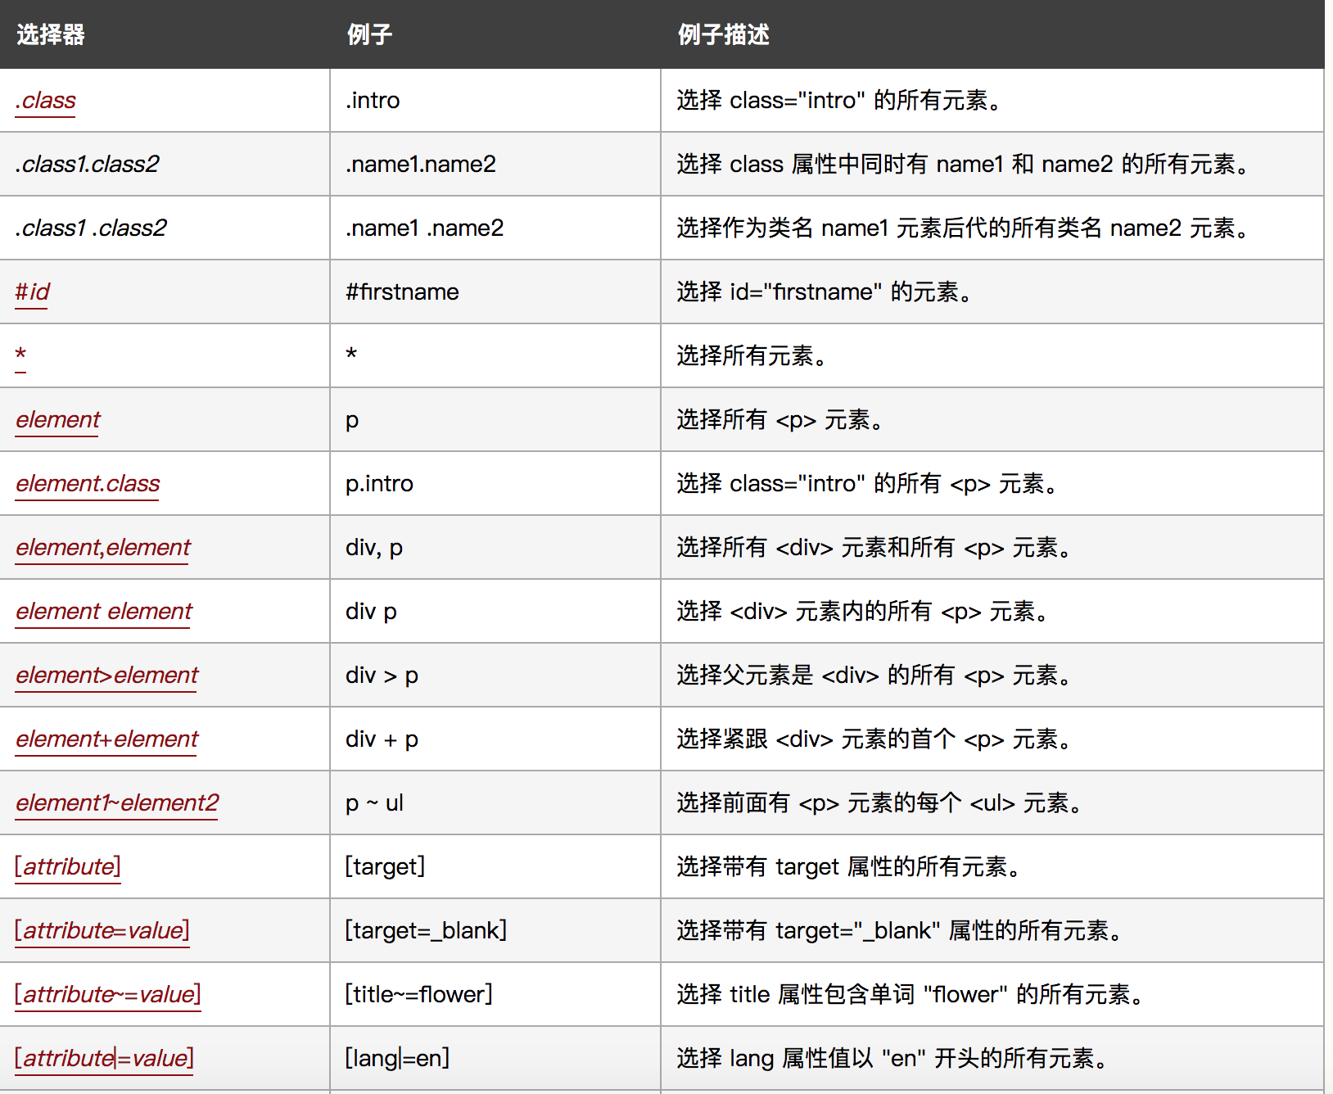Click the [attribute|=value] selector link

coord(104,1059)
